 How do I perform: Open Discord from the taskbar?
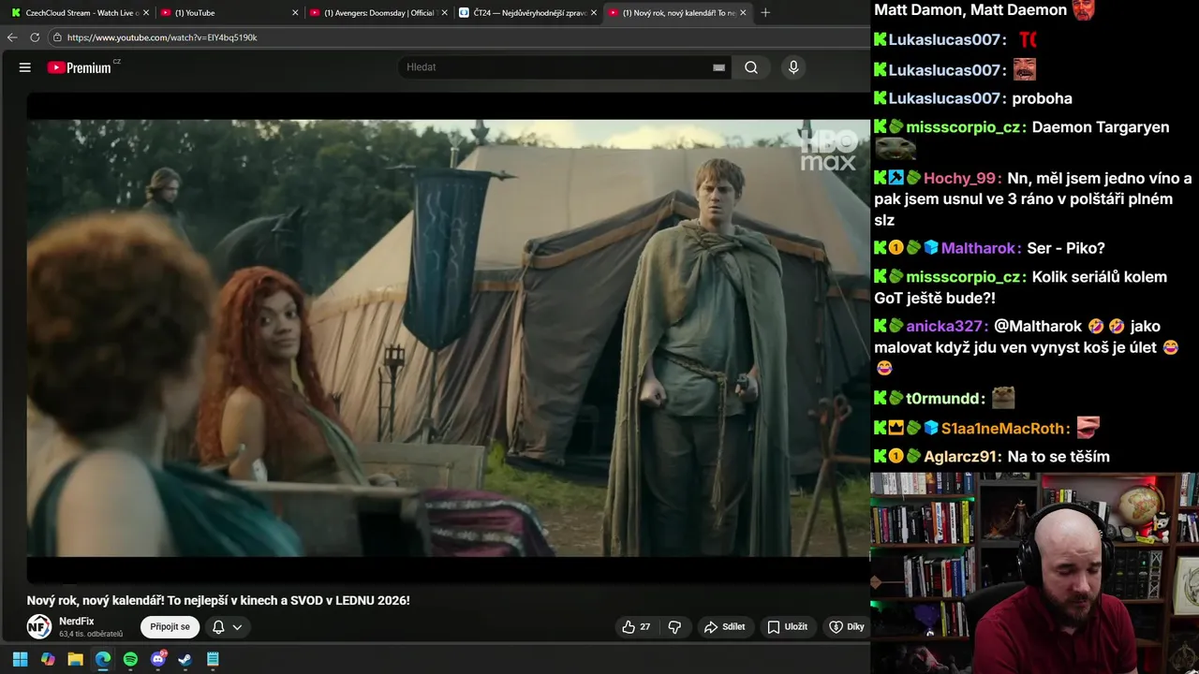(158, 659)
